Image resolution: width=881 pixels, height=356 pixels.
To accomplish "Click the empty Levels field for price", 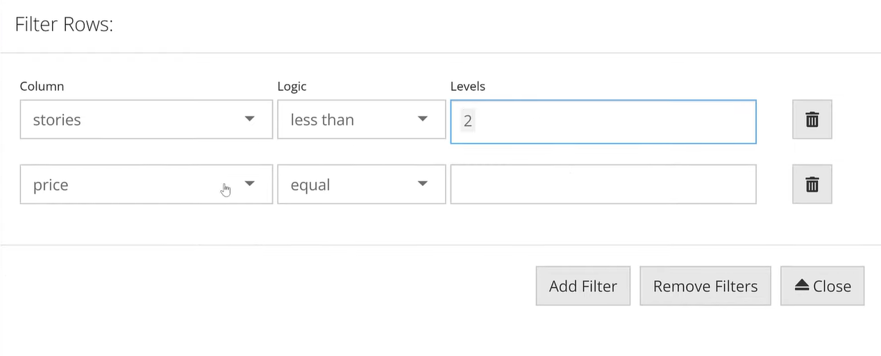I will pos(603,185).
